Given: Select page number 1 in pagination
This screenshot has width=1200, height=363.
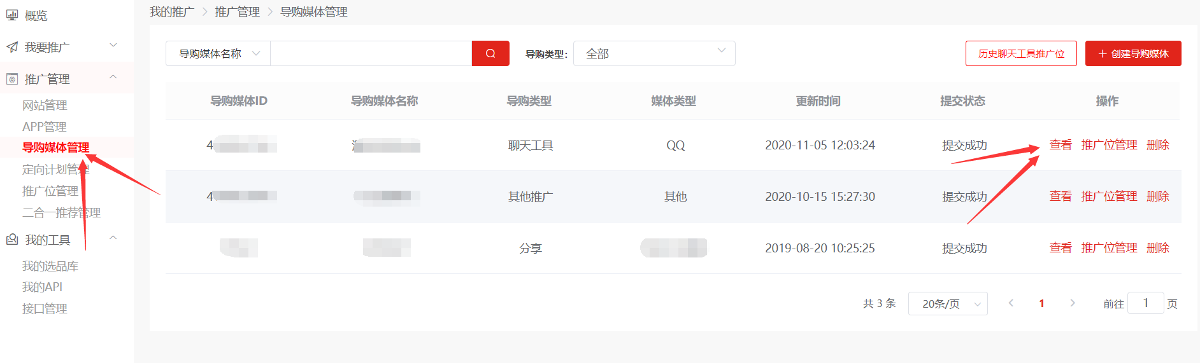Looking at the screenshot, I should click(x=1041, y=304).
